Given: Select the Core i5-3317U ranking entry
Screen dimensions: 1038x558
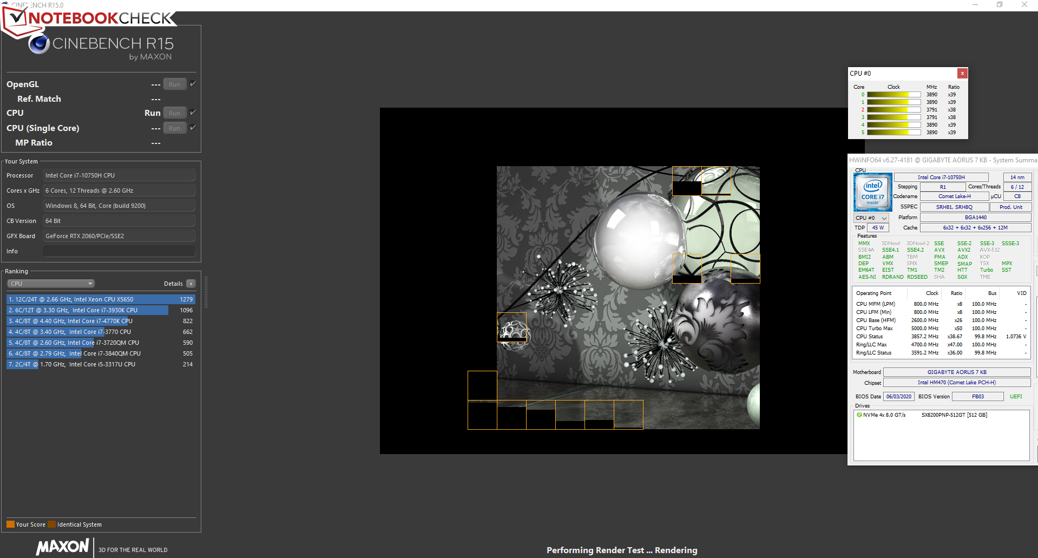Looking at the screenshot, I should click(101, 364).
